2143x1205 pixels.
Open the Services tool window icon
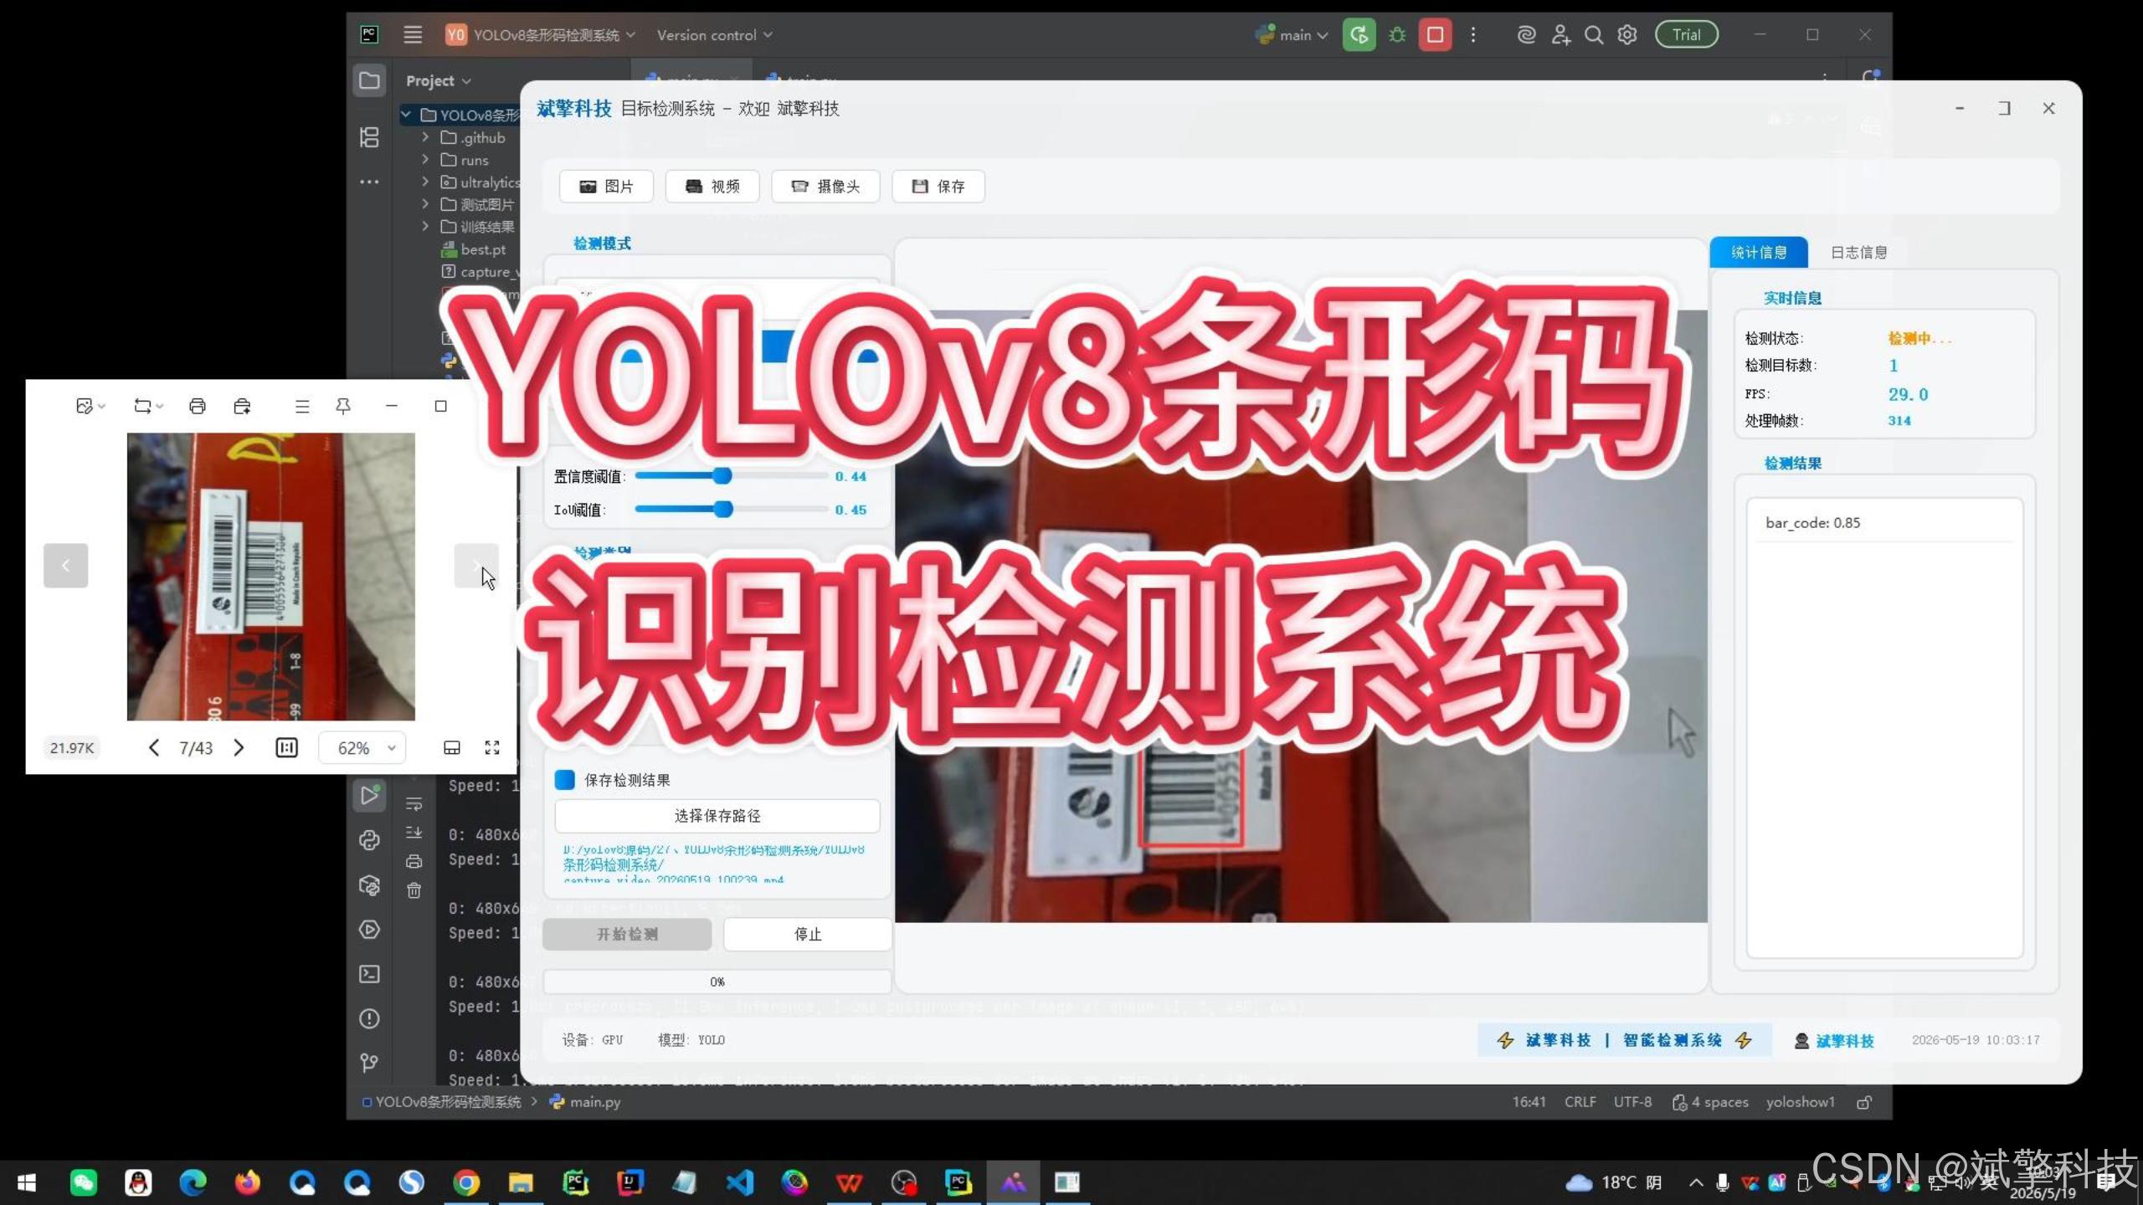point(369,930)
